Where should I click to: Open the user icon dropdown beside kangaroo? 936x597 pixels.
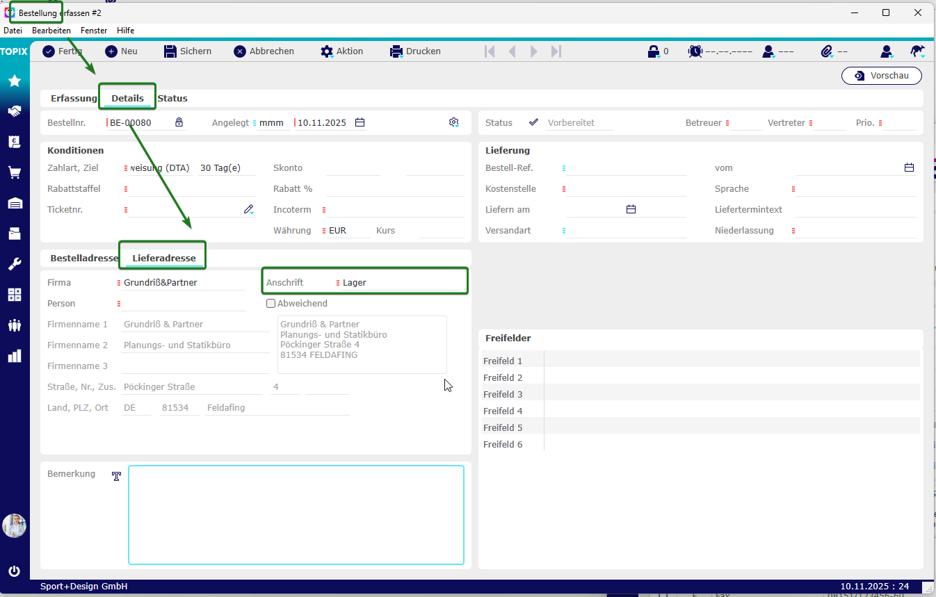click(x=887, y=51)
